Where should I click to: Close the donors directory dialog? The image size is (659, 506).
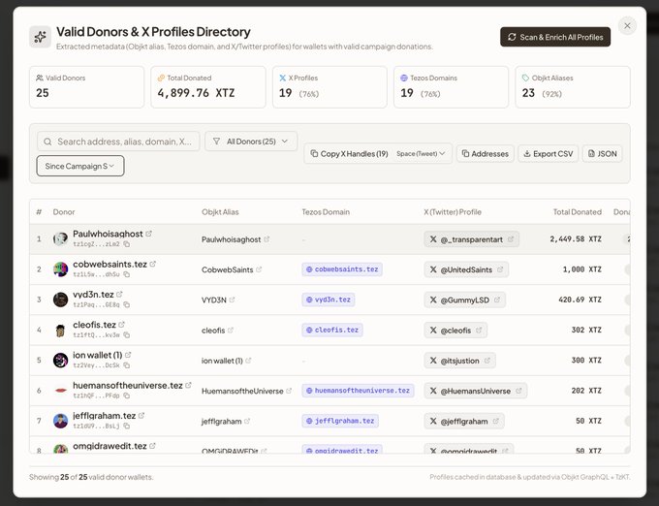[x=627, y=26]
